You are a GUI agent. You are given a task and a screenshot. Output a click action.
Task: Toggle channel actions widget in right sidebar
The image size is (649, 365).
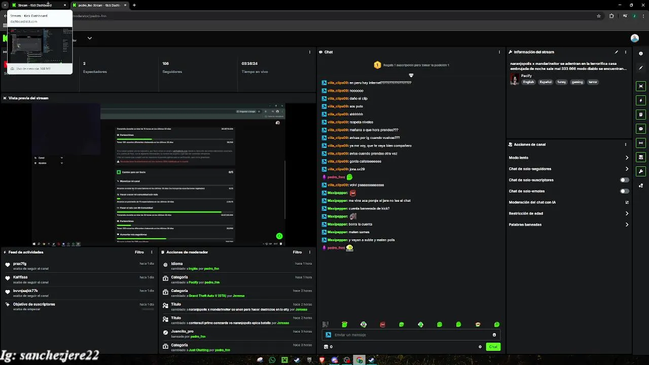[641, 157]
